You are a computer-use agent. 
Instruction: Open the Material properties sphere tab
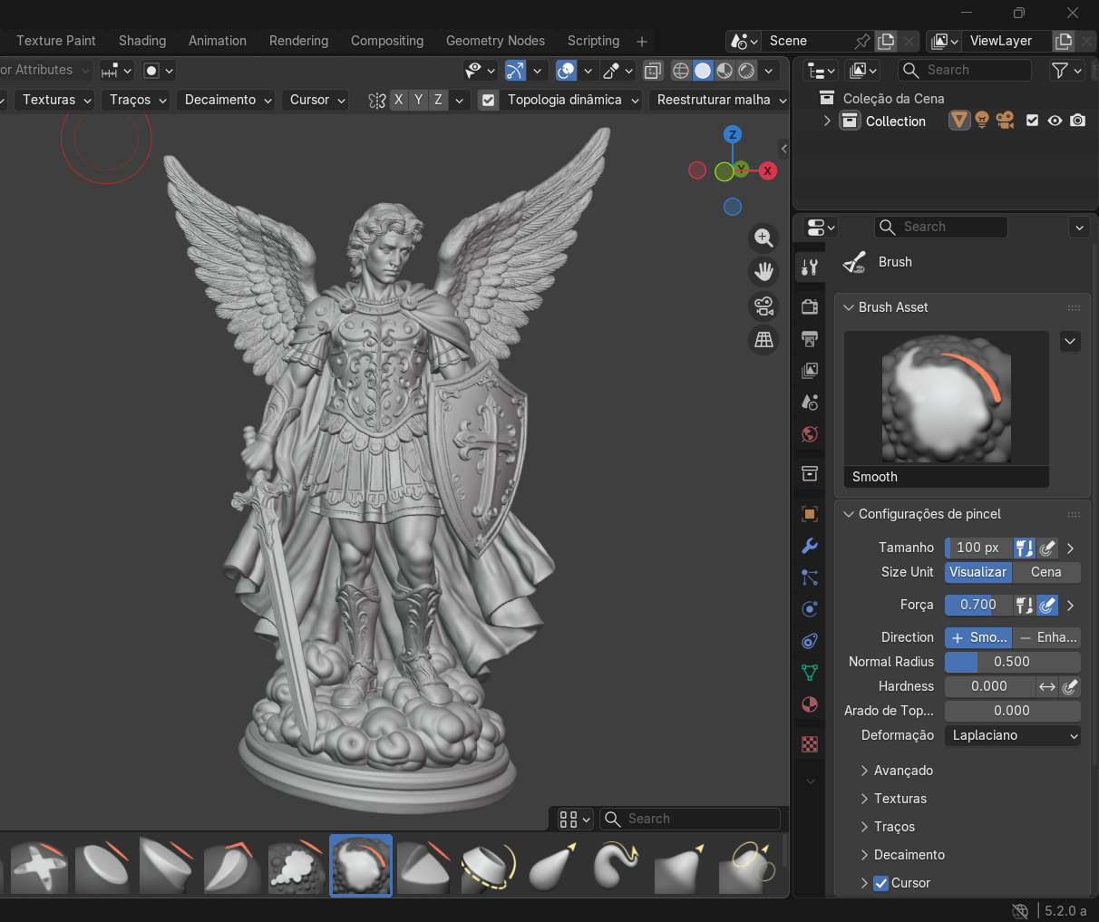(x=810, y=704)
